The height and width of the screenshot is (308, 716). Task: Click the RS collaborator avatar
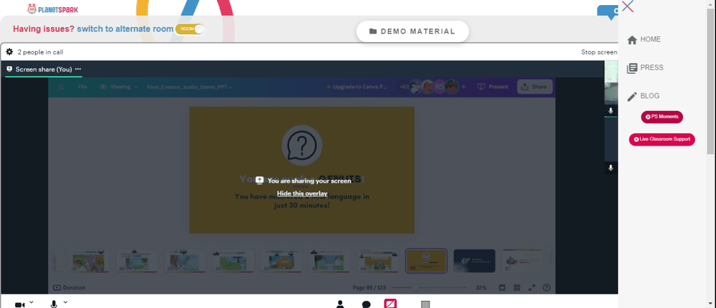click(x=440, y=87)
